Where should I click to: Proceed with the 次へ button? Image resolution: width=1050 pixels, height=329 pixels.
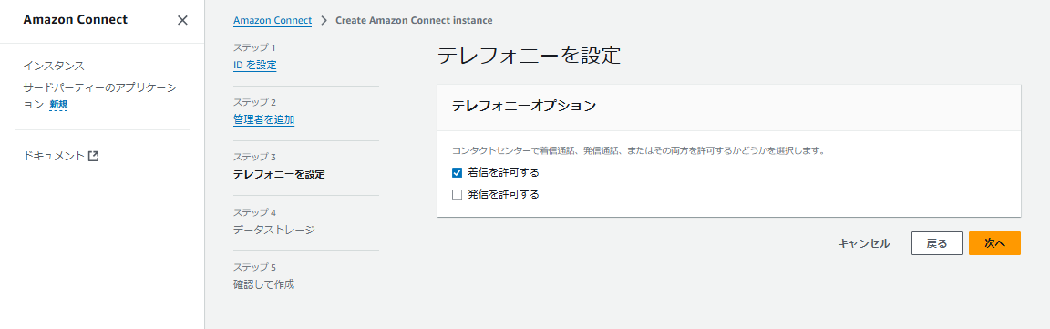994,244
